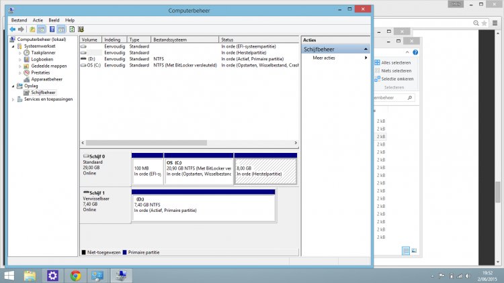Collapse the Systeemwerkset tree node

[x=12, y=46]
